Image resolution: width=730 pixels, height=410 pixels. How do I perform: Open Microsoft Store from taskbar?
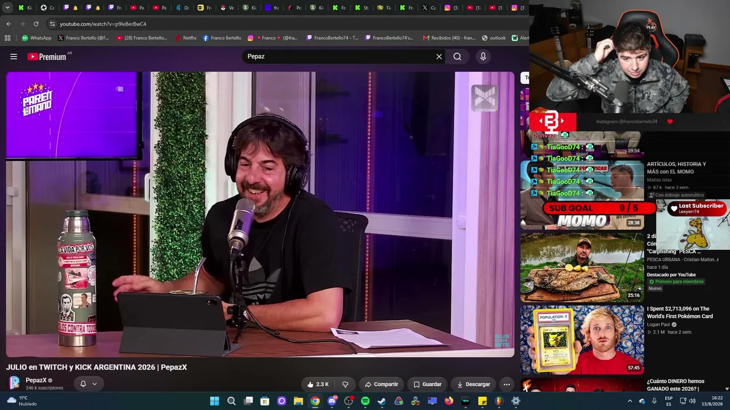265,401
